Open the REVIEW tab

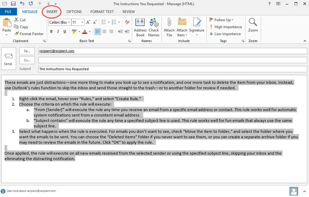coord(128,12)
